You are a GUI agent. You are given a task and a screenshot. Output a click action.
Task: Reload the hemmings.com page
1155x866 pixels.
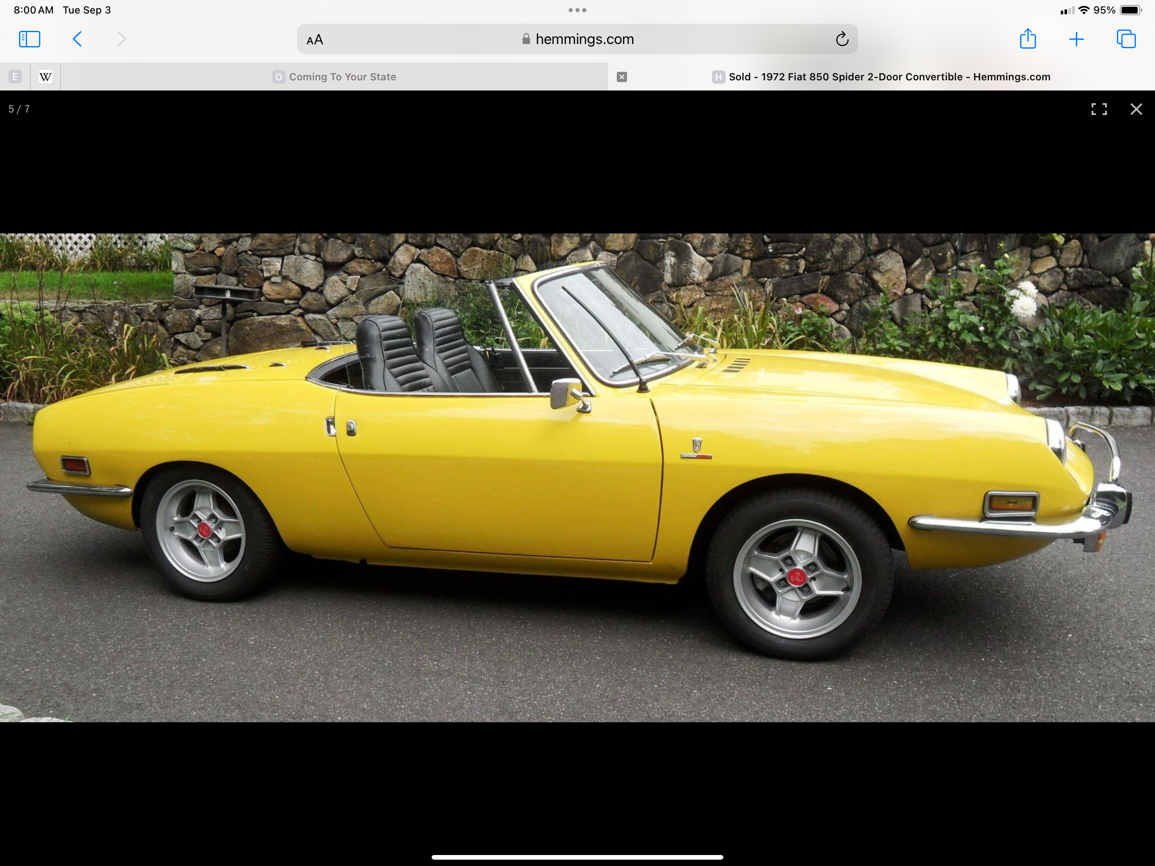point(842,39)
